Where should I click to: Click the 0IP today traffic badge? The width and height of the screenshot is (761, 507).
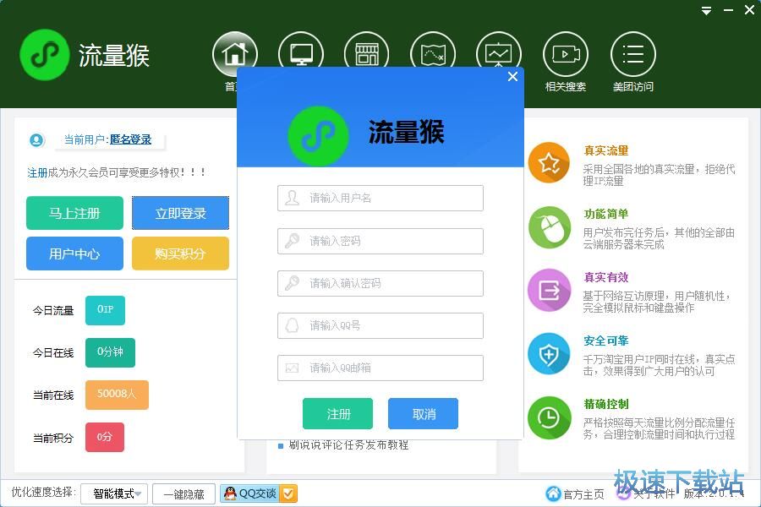(x=106, y=310)
